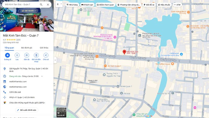Screen dimensions: 209x118
Task: Filter map by ATM chip
Action: coord(177,5)
